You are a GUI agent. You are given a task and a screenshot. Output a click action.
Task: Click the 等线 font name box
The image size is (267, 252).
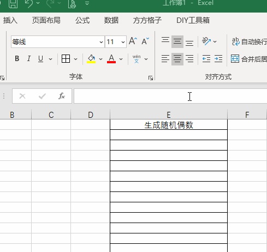55,42
